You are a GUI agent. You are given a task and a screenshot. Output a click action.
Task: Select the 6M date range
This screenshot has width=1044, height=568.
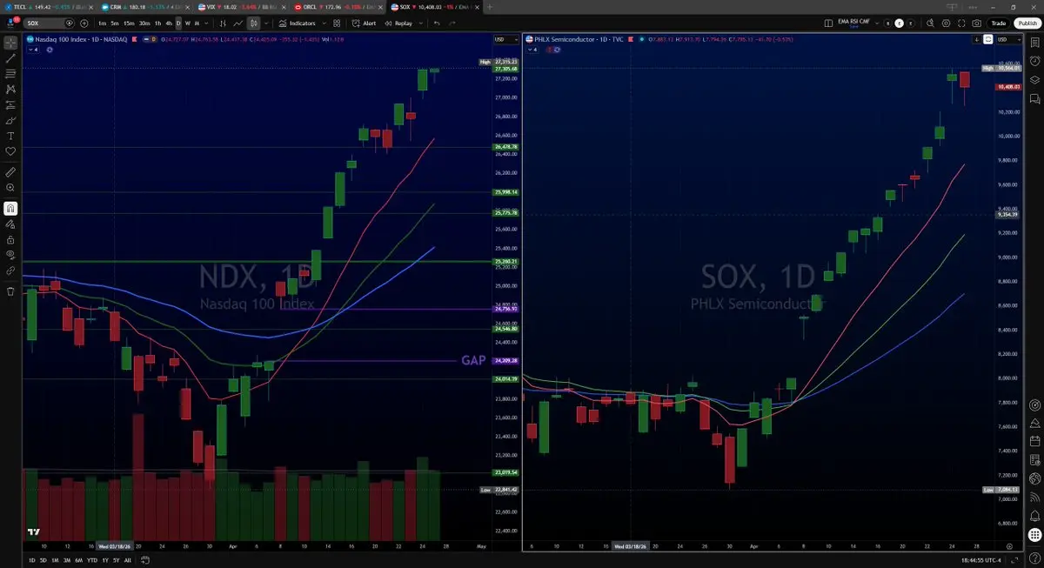click(x=78, y=561)
